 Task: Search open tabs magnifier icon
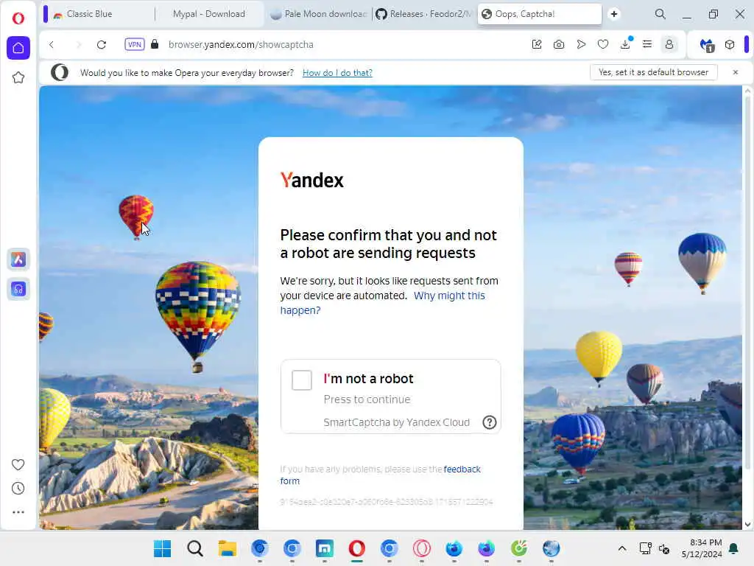pyautogui.click(x=660, y=14)
